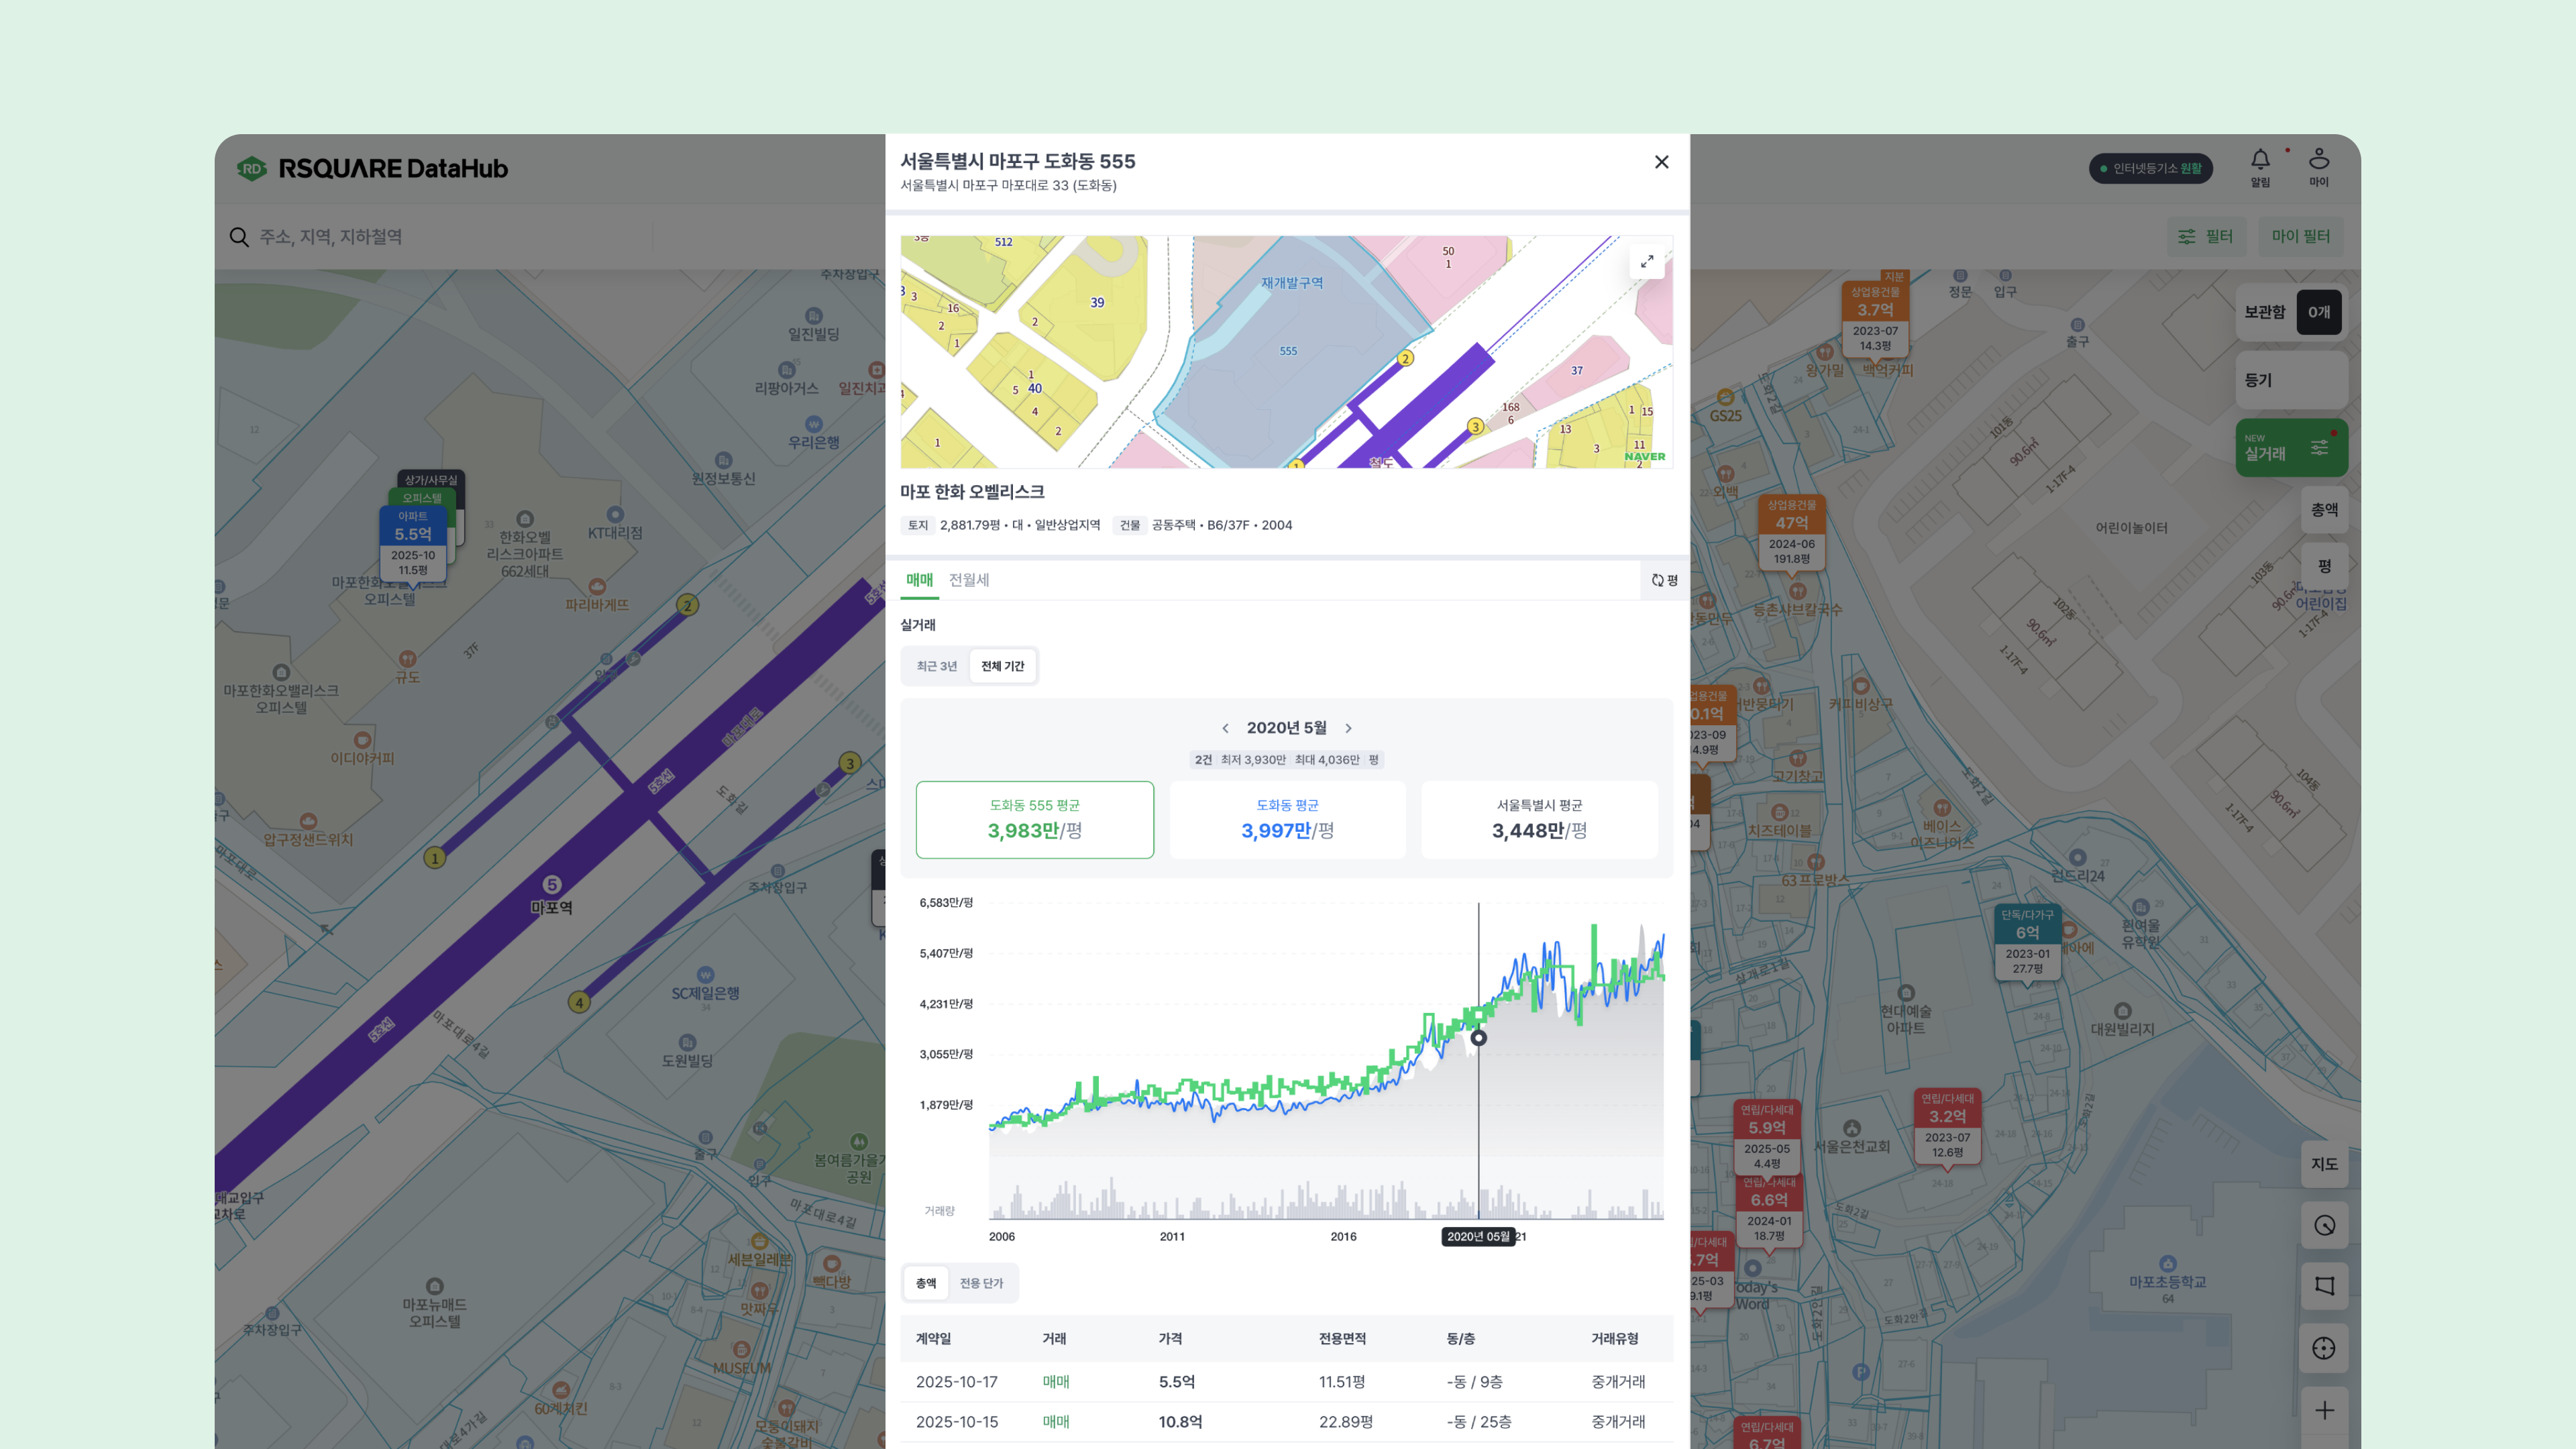The width and height of the screenshot is (2576, 1449).
Task: Switch to the 전월세 tab
Action: (x=968, y=580)
